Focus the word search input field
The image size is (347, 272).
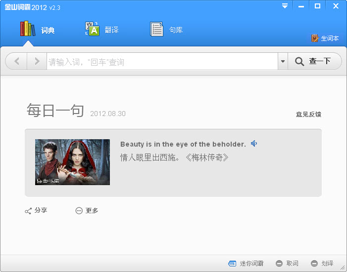coord(162,61)
